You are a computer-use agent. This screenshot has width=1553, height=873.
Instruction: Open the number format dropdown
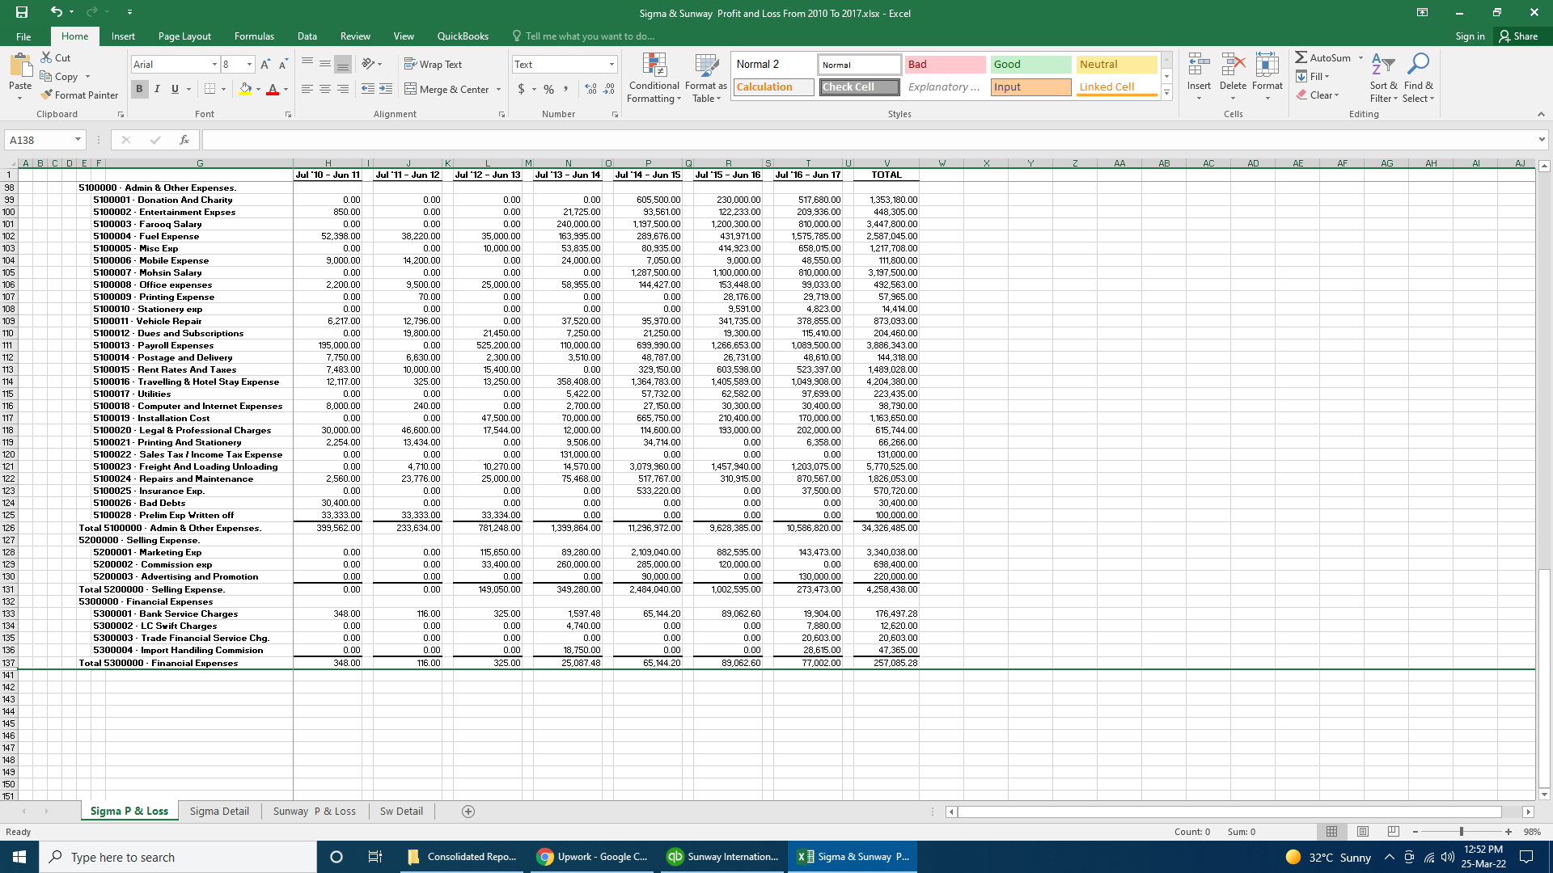tap(611, 64)
